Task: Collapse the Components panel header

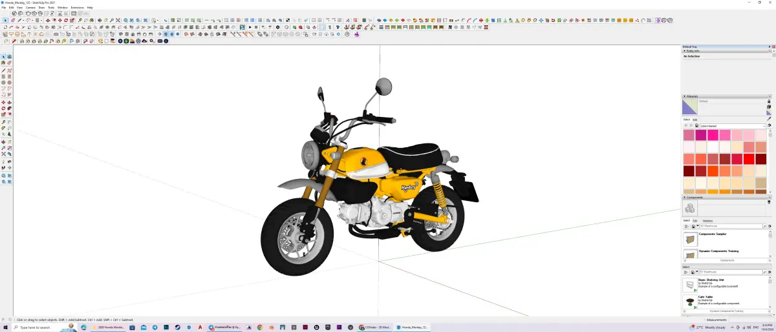Action: 685,197
